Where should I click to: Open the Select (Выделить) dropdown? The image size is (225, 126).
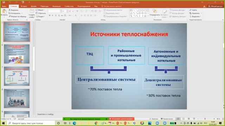click(x=195, y=16)
